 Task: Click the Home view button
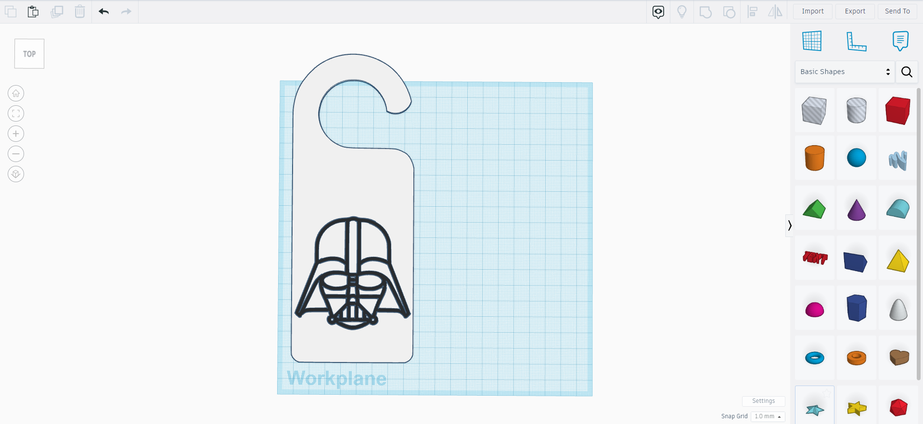tap(16, 93)
